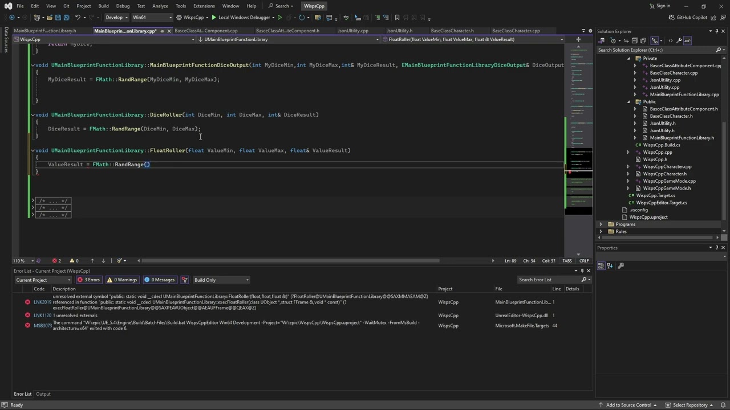Image resolution: width=730 pixels, height=410 pixels.
Task: Open the Current Project scope dropdown
Action: [43, 280]
